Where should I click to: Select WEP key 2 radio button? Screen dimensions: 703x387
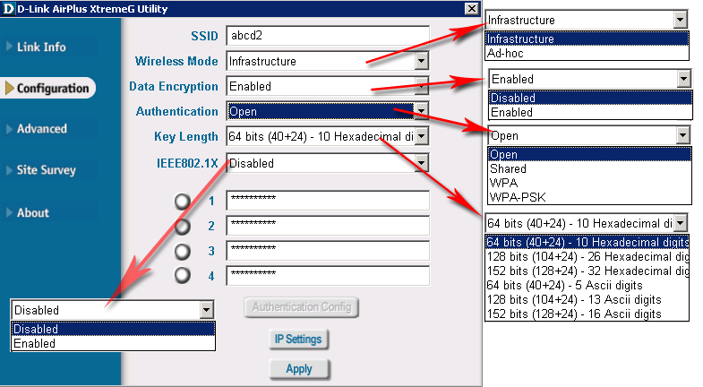click(183, 227)
